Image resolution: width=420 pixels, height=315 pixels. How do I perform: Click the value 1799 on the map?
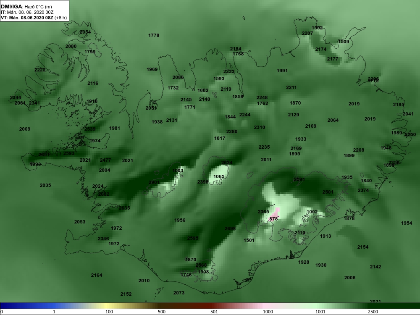pyautogui.click(x=90, y=52)
